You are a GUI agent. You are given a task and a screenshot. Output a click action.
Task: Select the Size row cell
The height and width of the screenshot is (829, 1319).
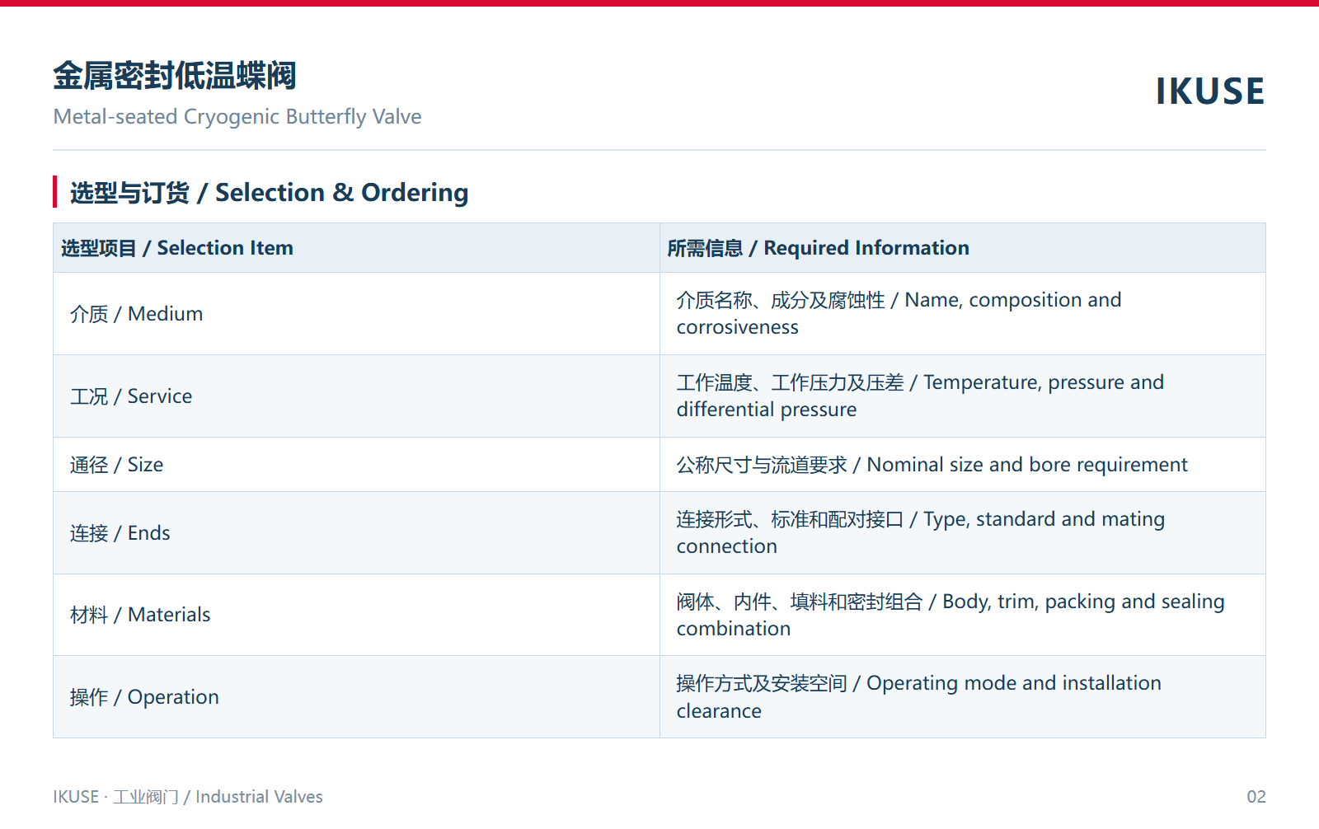(x=356, y=465)
